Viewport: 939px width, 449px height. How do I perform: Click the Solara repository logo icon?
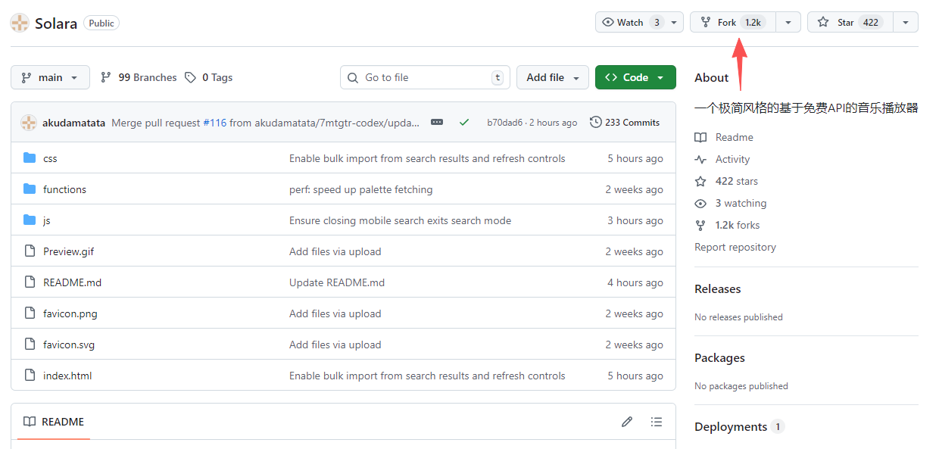click(20, 23)
